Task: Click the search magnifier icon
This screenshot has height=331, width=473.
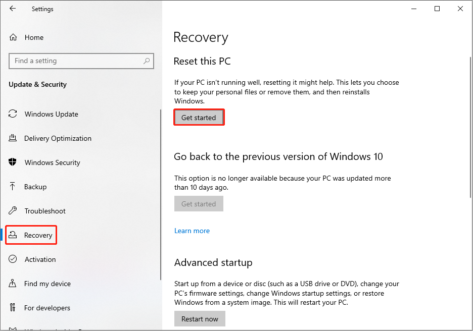Action: [147, 61]
